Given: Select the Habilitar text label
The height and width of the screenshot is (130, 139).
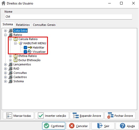Looking at the screenshot, I should coord(38,47).
